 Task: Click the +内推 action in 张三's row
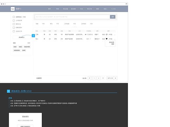pyautogui.click(x=110, y=39)
